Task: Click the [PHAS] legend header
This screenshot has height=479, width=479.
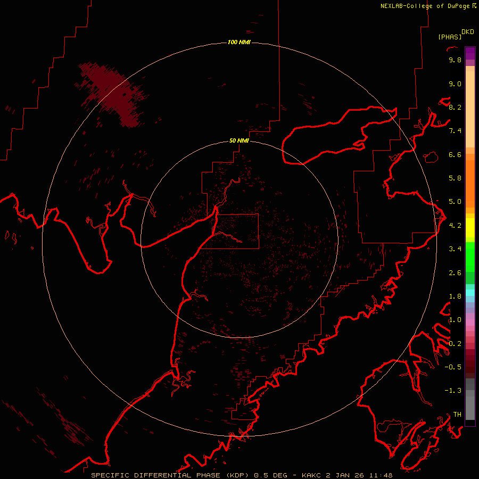Action: click(x=450, y=37)
